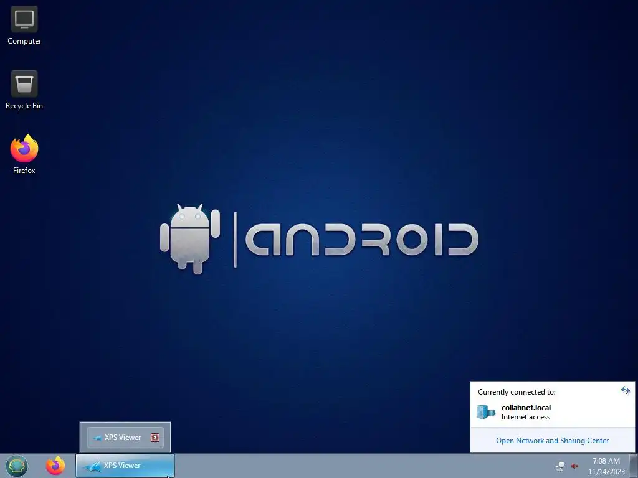Click the collabnet.local network computer icon
This screenshot has width=638, height=478.
[486, 412]
